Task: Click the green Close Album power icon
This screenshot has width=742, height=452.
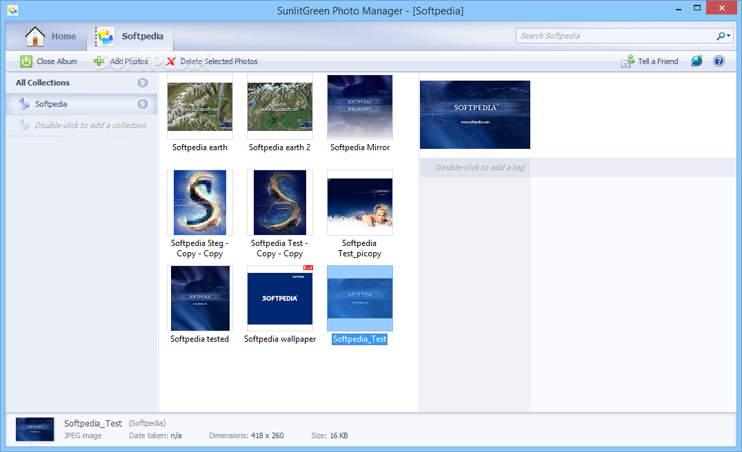Action: [26, 61]
